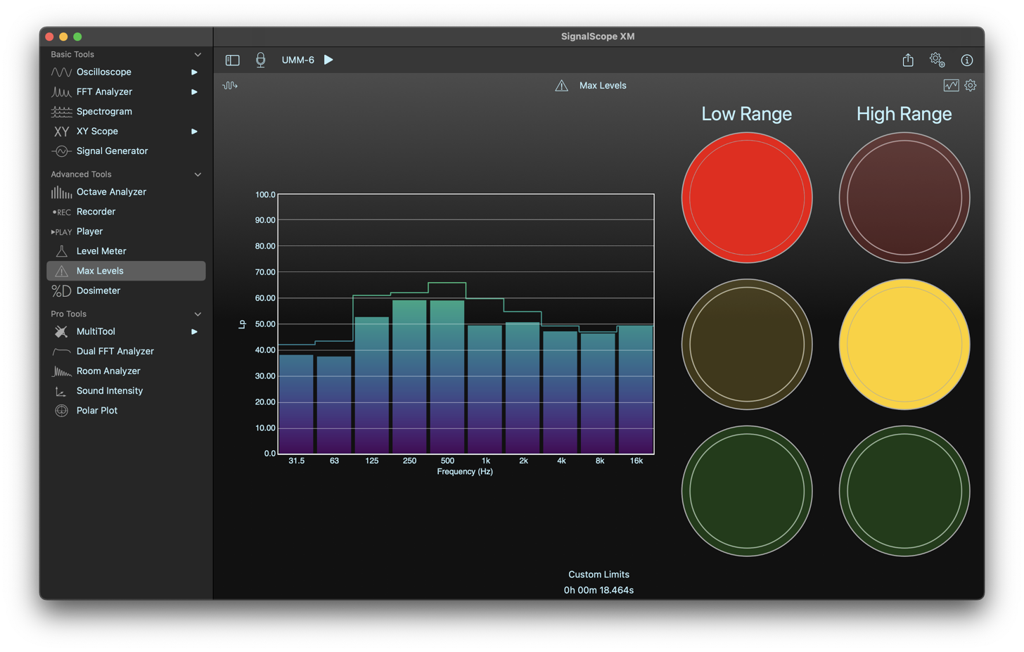Expand the Oscilloscope submenu arrow

pyautogui.click(x=194, y=72)
